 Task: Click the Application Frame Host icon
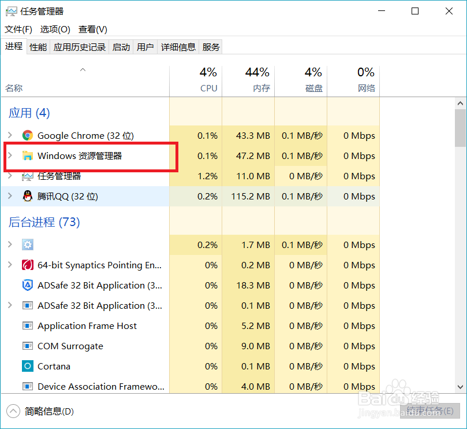click(27, 326)
